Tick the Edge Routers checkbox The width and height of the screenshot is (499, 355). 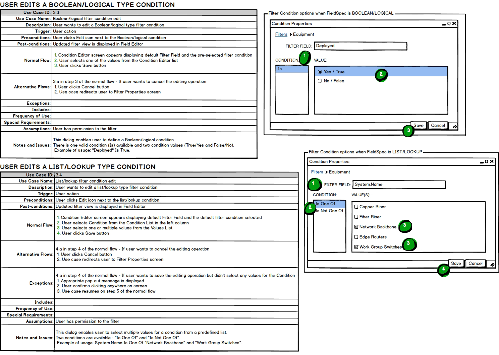[x=356, y=237]
